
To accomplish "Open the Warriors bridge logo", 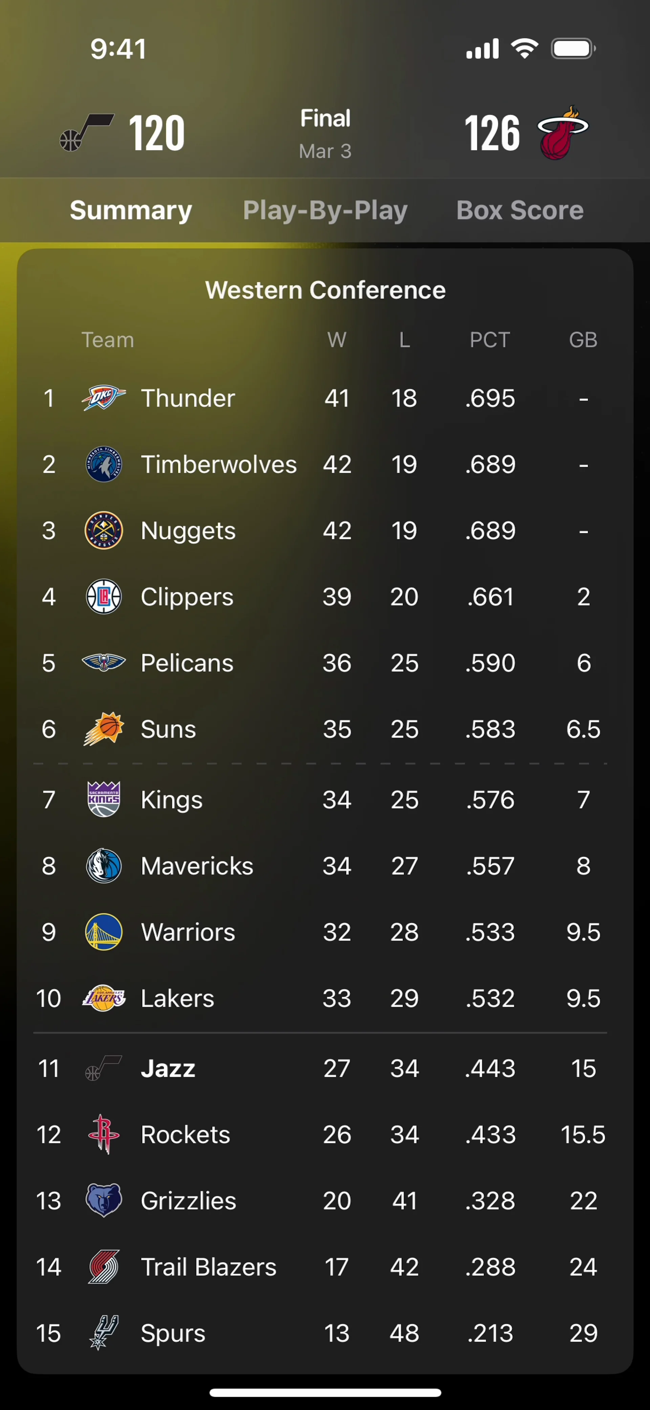I will point(103,932).
